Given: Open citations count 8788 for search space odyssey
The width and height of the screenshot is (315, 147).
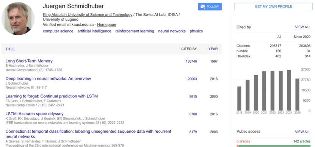Looking at the screenshot, I should pos(193,114).
